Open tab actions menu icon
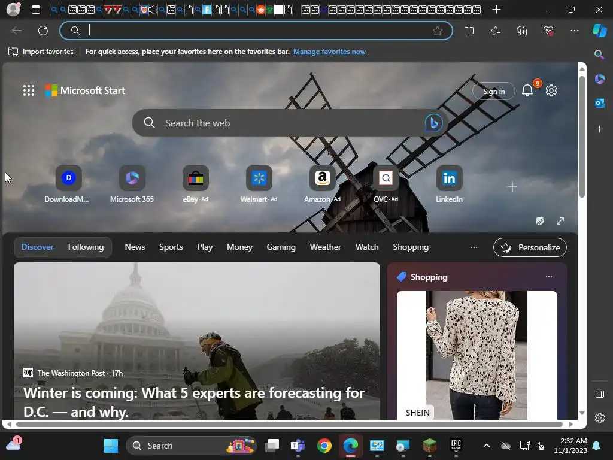Screen dimensions: 613x460 coord(36,10)
